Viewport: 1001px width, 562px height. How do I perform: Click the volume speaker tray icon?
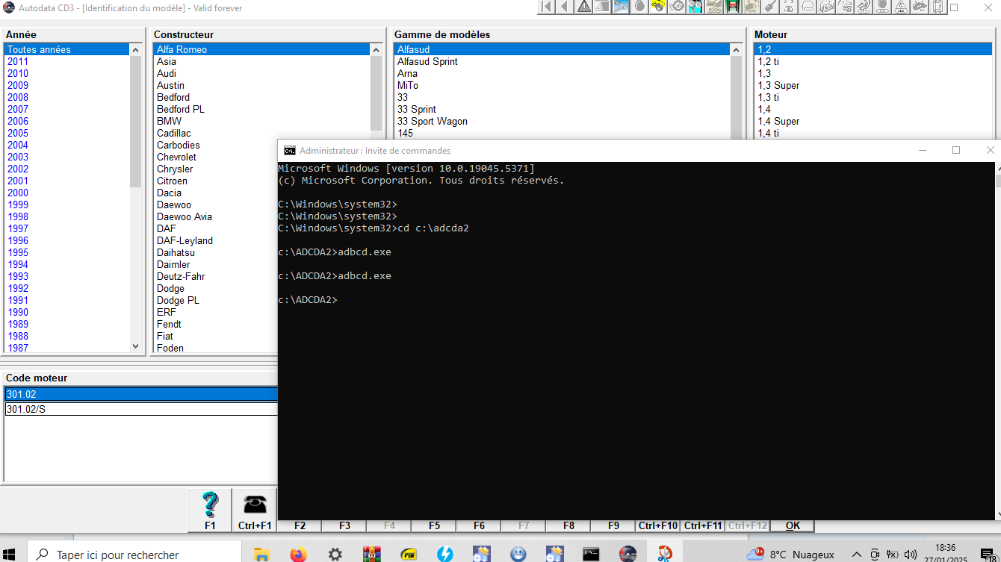click(x=910, y=555)
